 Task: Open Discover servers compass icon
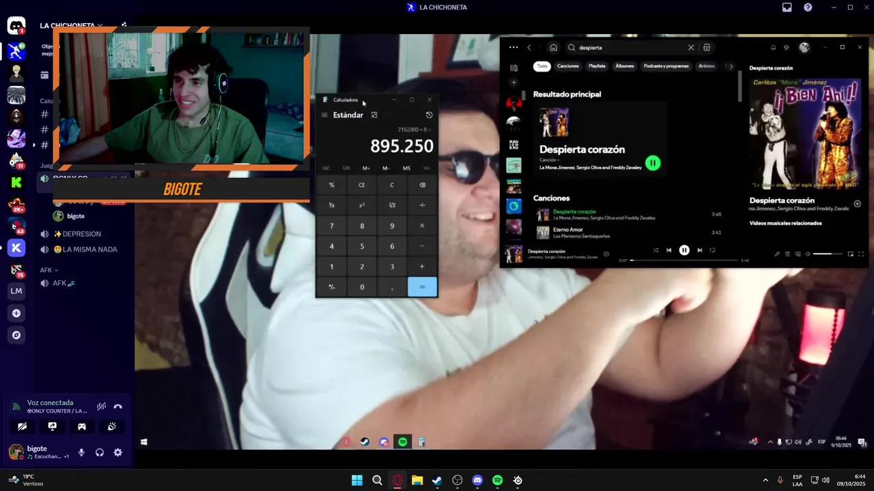point(16,335)
